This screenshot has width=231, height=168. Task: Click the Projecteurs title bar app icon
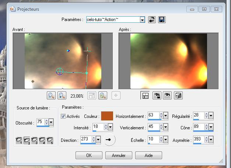point(13,9)
